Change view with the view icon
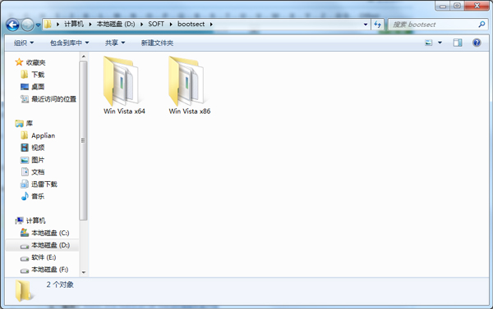This screenshot has height=309, width=493. [x=429, y=43]
